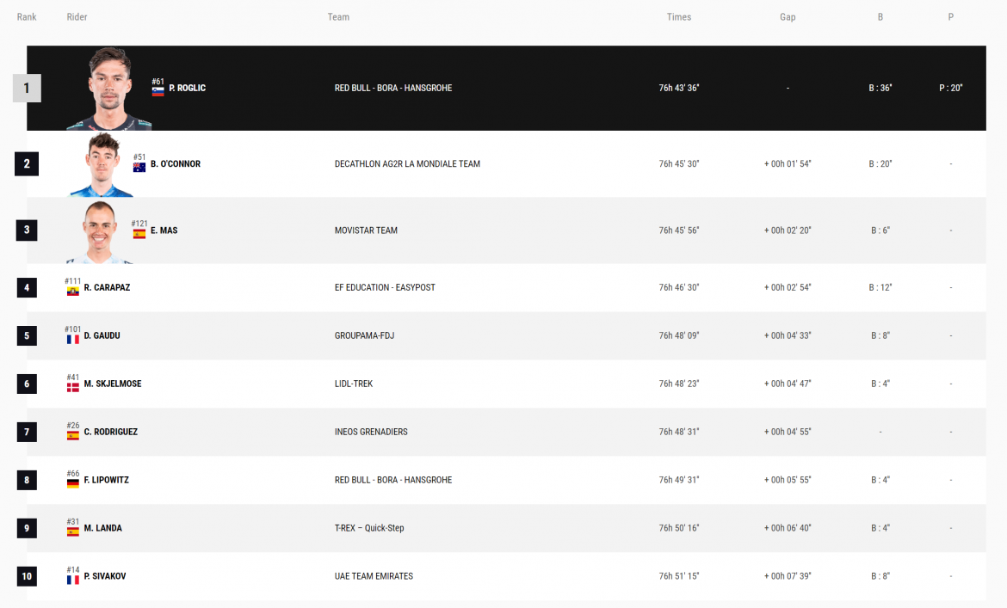This screenshot has width=1007, height=608.
Task: Click the gap + 00h 04' 33"
Action: pos(788,335)
